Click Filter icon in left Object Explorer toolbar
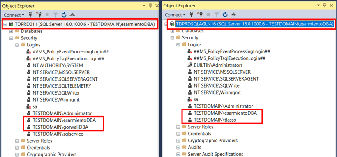Viewport: 337px width, 157px height. [x=55, y=15]
